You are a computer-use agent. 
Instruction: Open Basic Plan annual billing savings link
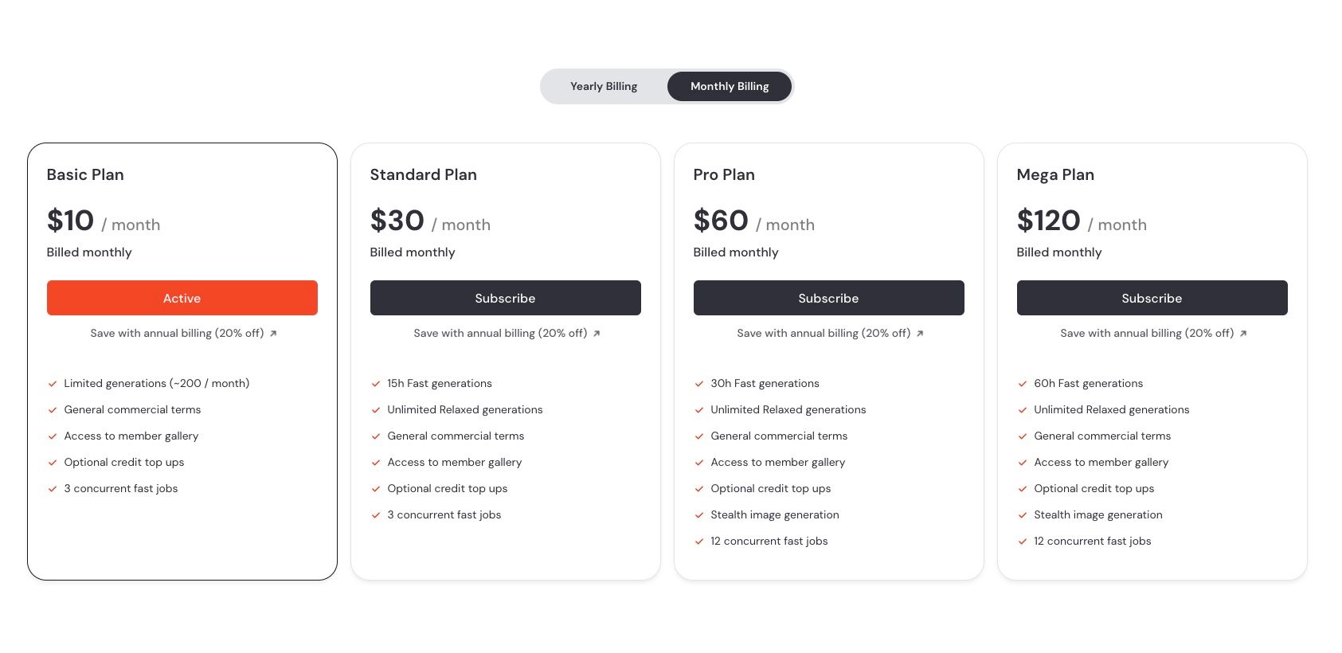coord(177,334)
